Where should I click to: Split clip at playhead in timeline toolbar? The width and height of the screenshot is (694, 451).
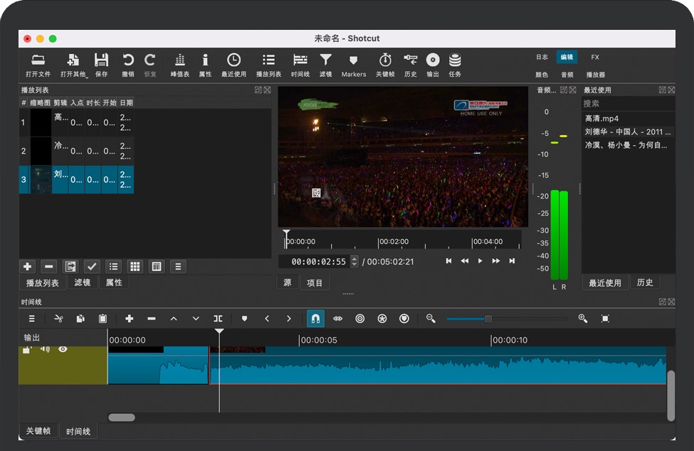click(218, 319)
